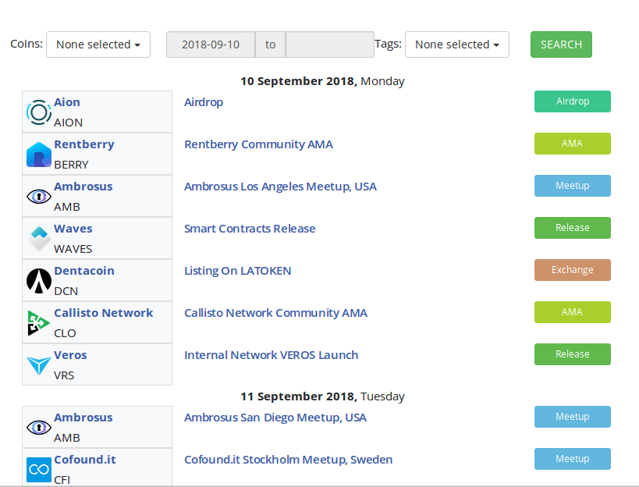Open the Smart Contracts Release event
The width and height of the screenshot is (639, 487).
(x=250, y=229)
